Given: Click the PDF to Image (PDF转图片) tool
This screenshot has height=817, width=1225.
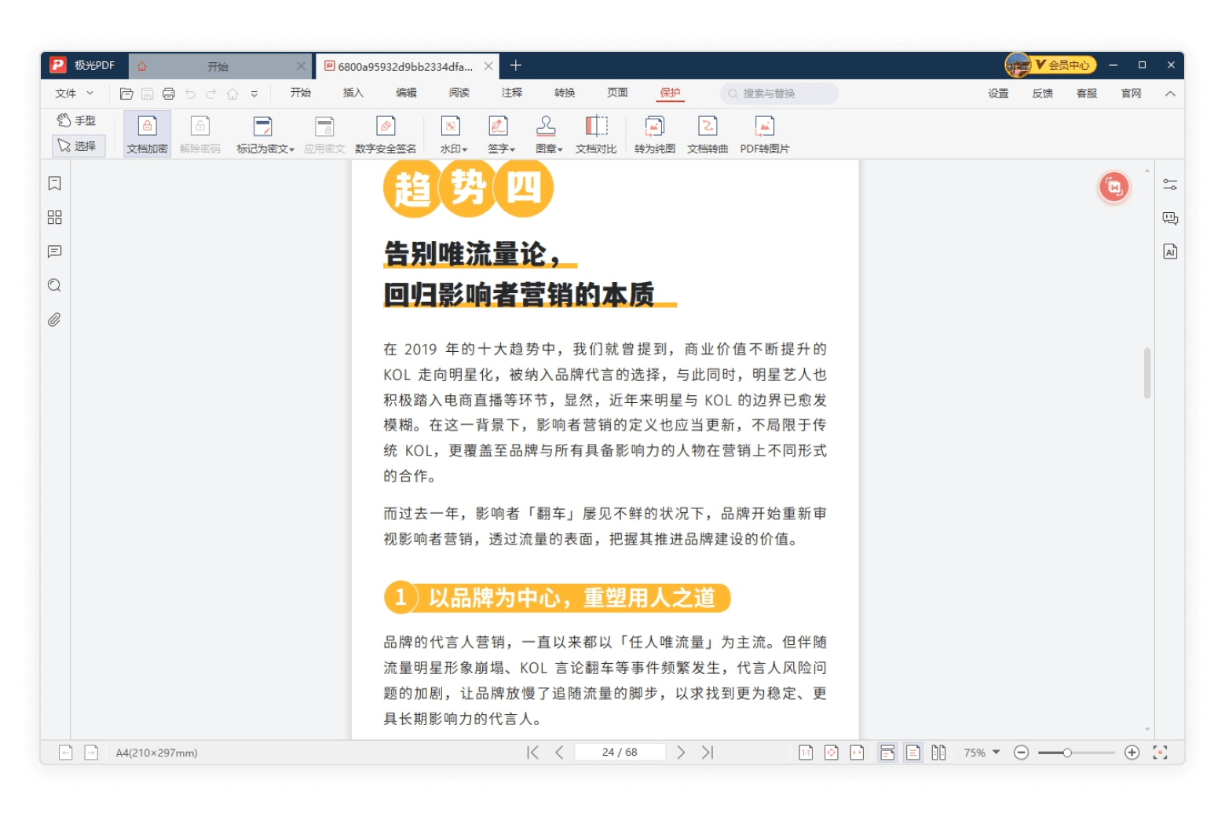Looking at the screenshot, I should pos(764,134).
